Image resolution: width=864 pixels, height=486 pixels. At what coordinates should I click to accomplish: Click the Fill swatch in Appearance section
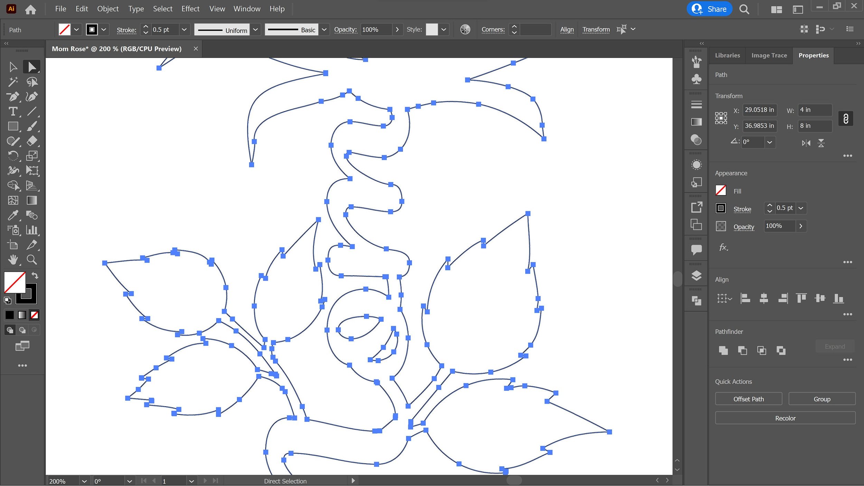point(721,191)
